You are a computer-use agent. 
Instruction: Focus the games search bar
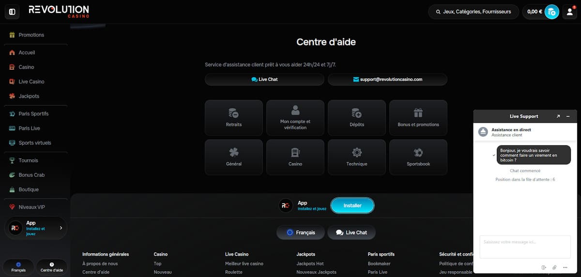[x=474, y=12]
